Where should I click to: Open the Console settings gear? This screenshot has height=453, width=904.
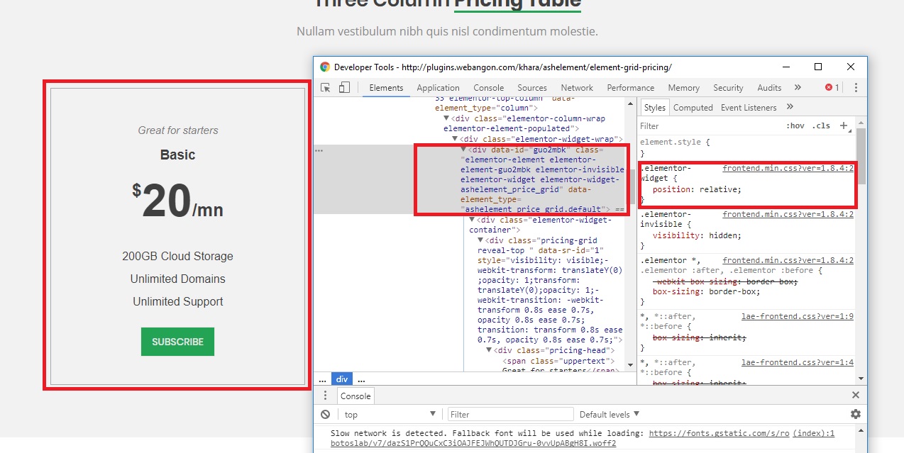click(855, 413)
